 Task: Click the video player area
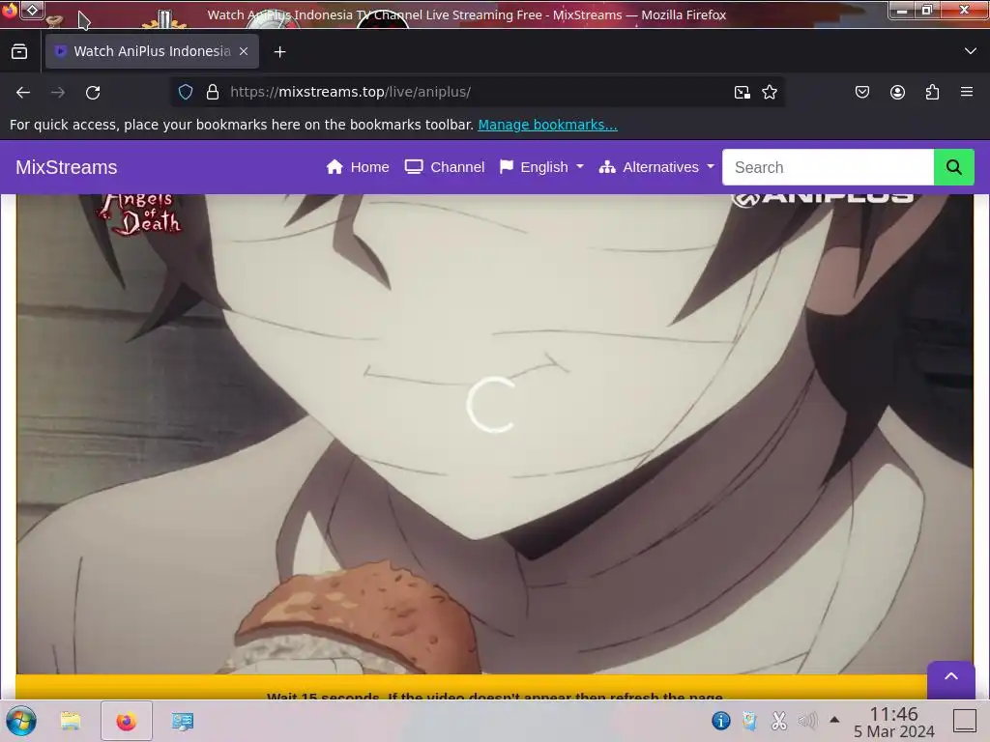pyautogui.click(x=494, y=434)
